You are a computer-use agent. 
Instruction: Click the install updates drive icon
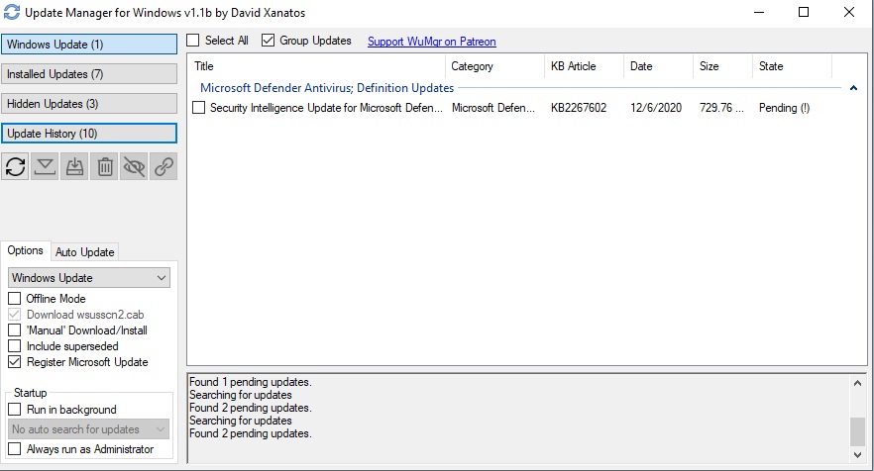click(74, 166)
